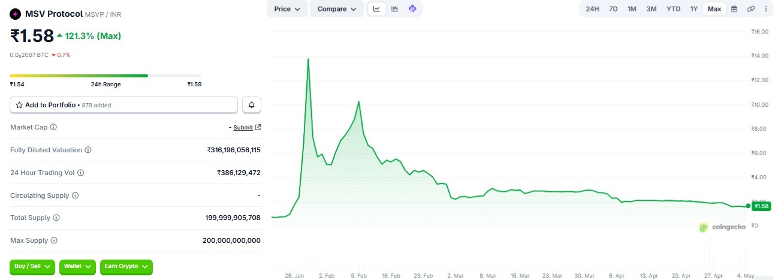This screenshot has width=775, height=280.
Task: Open the calendar date range picker
Action: pos(734,9)
